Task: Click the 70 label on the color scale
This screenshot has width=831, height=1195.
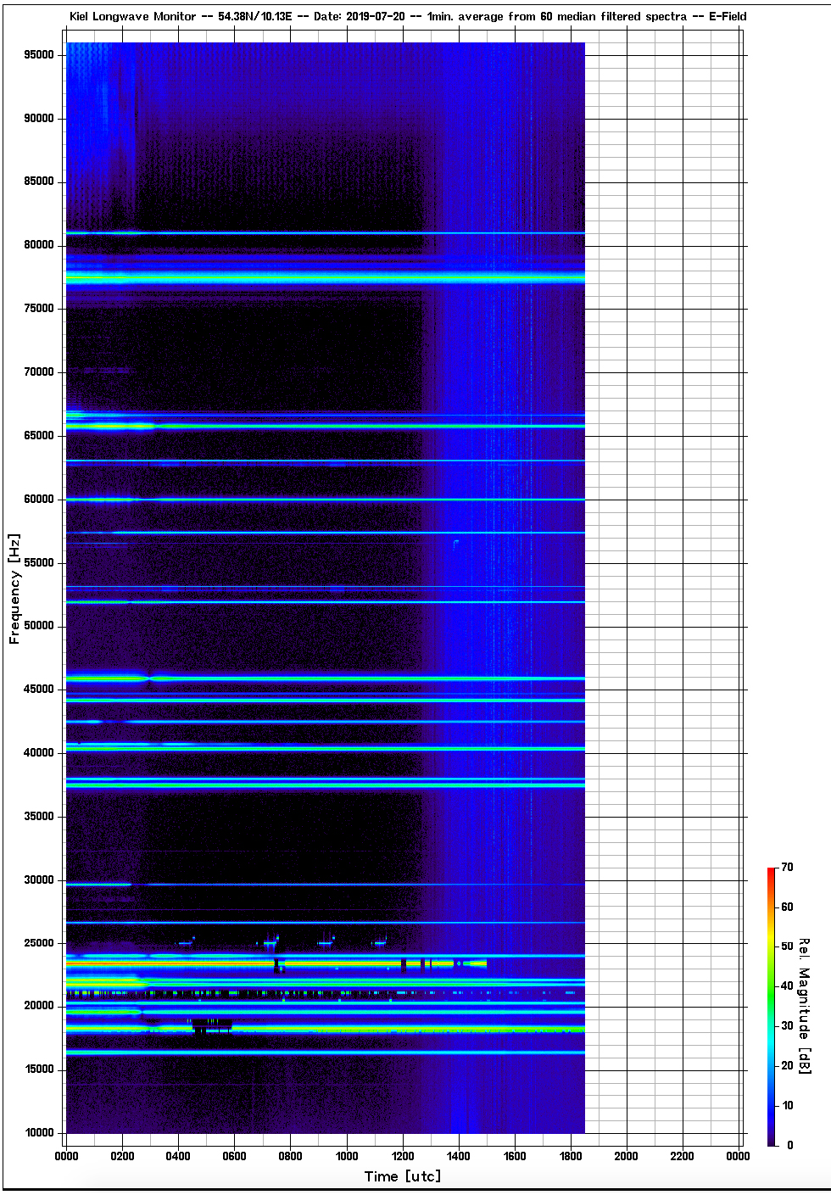Action: (787, 867)
